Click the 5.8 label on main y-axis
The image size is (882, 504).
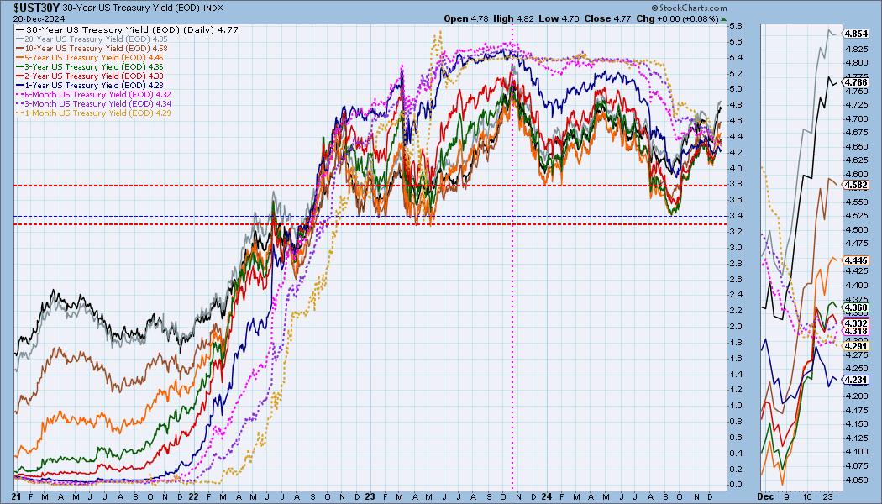coord(735,26)
